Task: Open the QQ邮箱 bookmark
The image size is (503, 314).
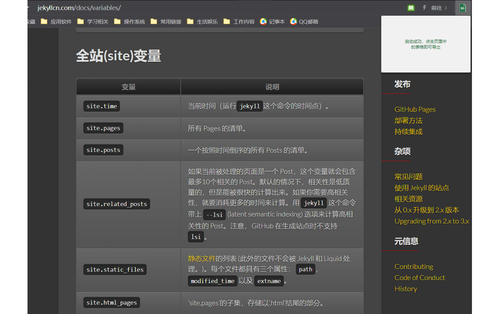Action: coord(304,22)
